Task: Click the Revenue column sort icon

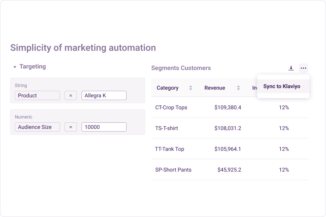Action: (238, 88)
